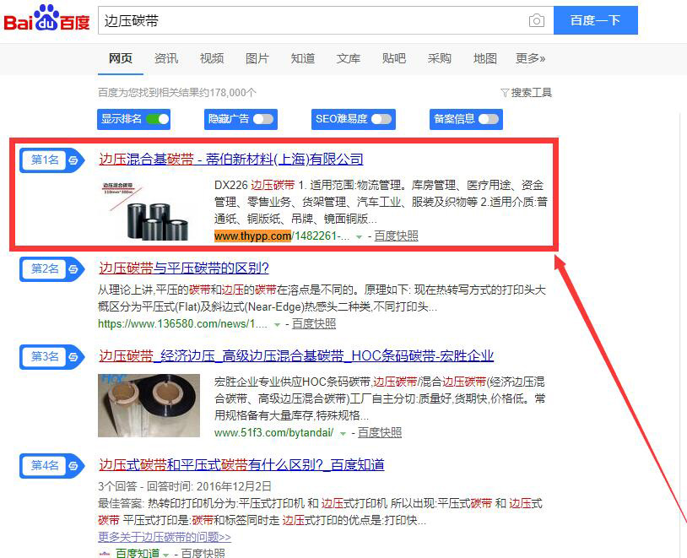This screenshot has height=558, width=687.
Task: Click the 3个回答 - 回答时间: 2016年12月2日 line
Action: (185, 486)
